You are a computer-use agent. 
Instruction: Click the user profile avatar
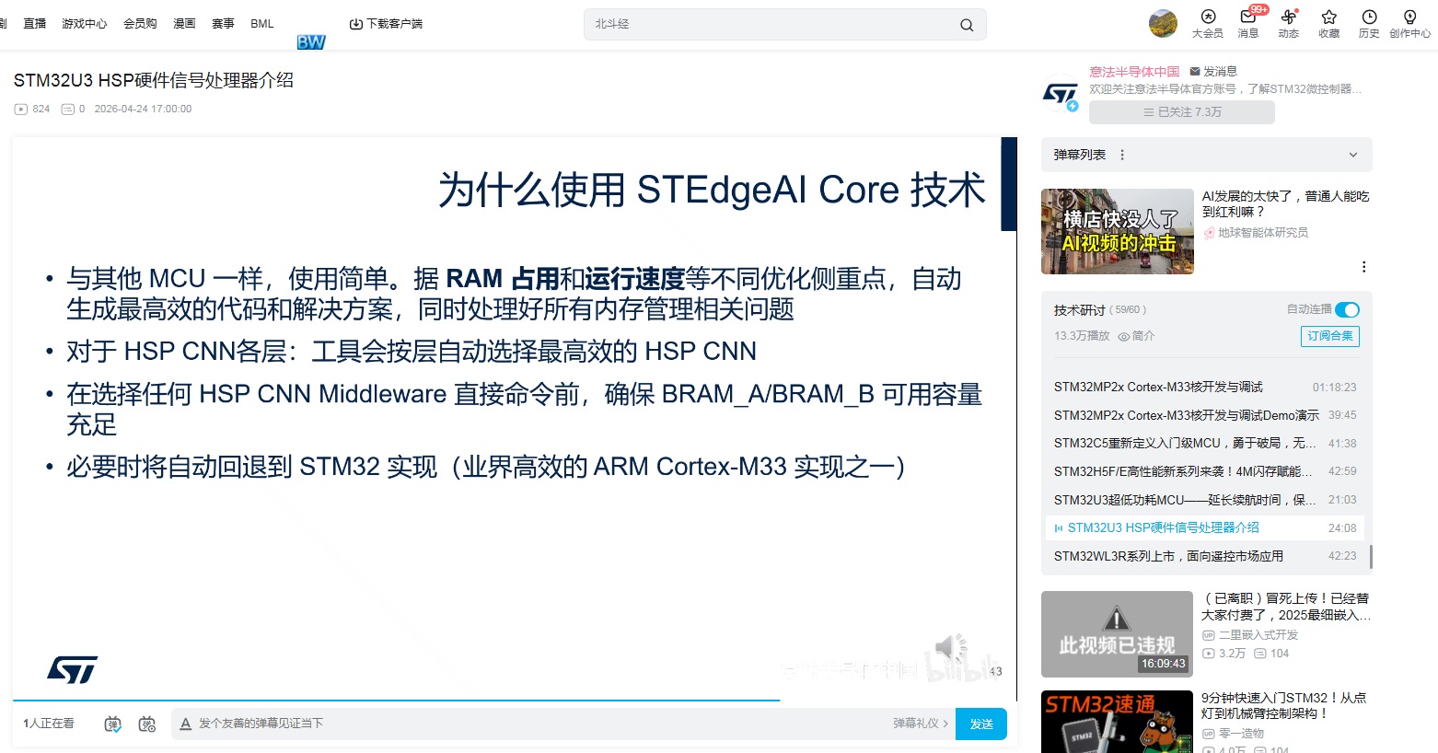1163,24
